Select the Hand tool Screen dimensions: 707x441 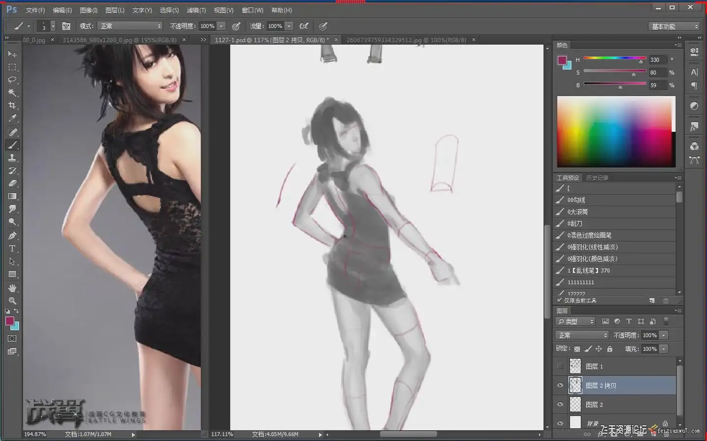12,288
